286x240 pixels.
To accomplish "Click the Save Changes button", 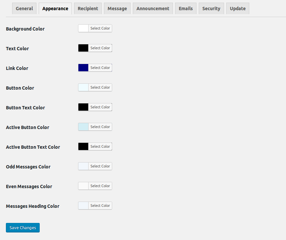I will click(x=23, y=228).
